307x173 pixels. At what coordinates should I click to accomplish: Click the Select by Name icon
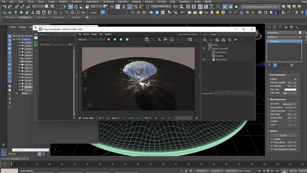52,7
